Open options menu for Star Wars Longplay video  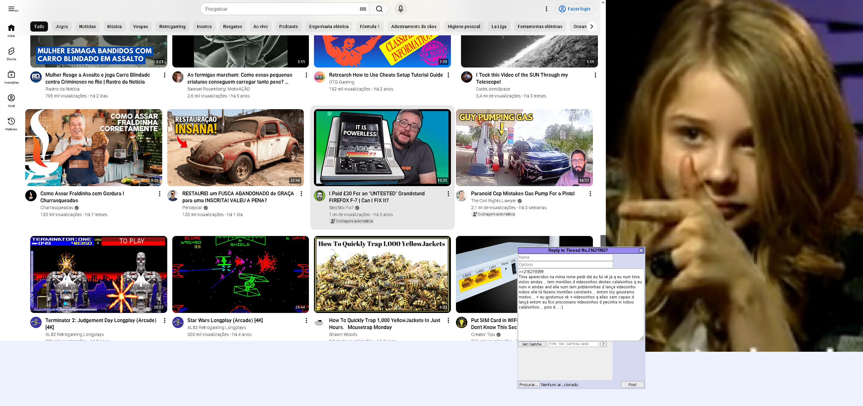click(306, 321)
